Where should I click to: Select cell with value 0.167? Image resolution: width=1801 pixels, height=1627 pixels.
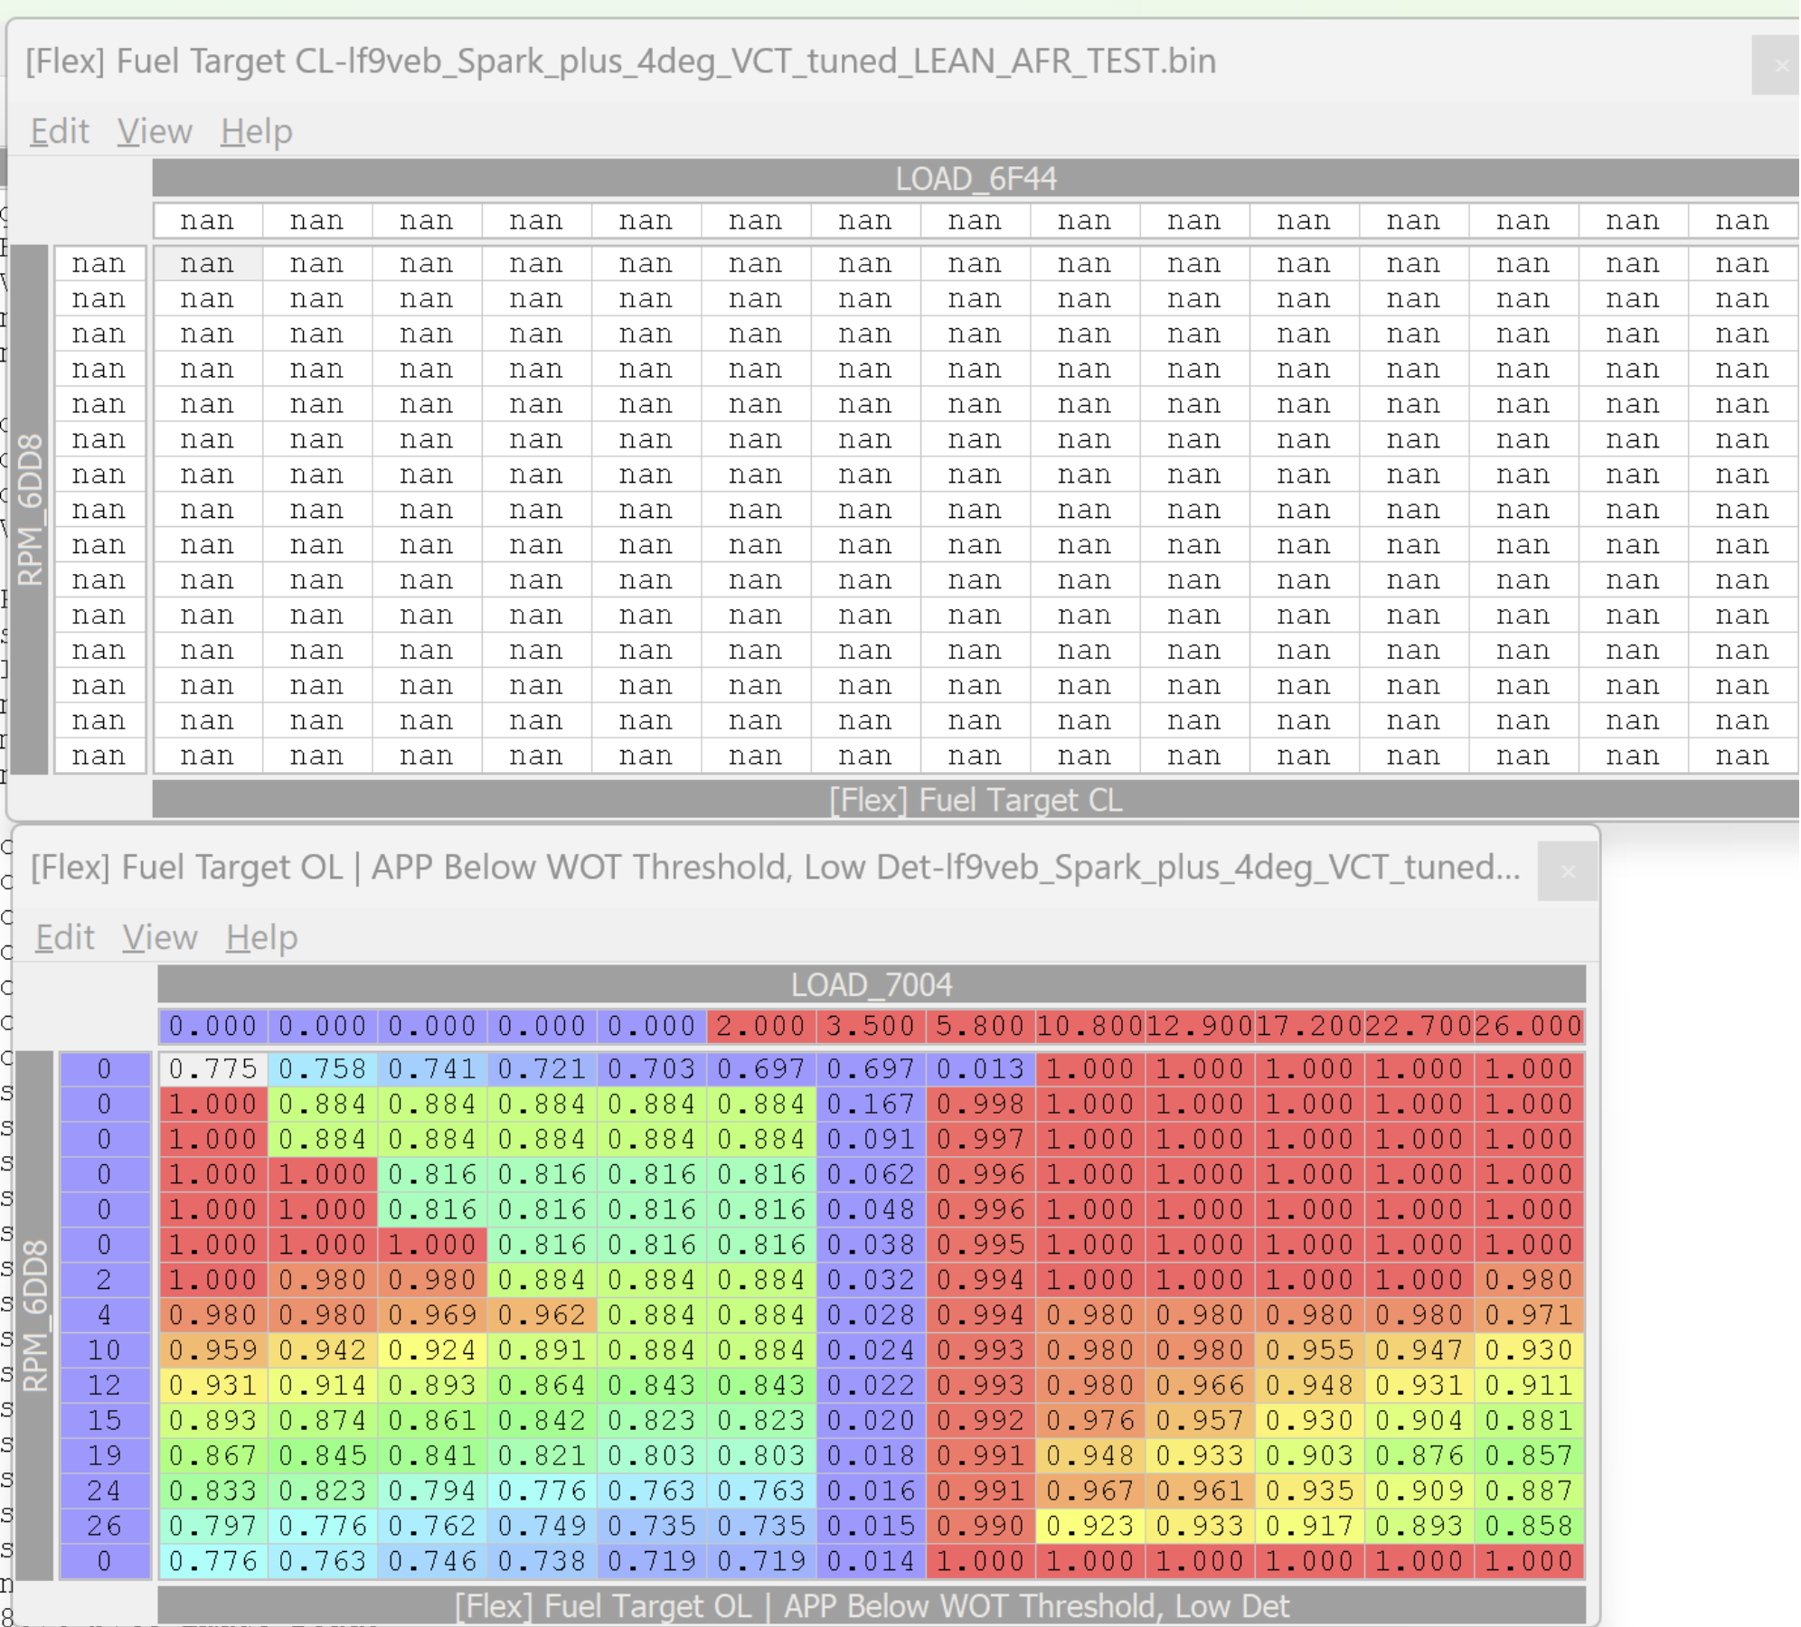[872, 1105]
